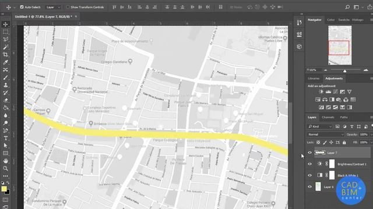Add a Levels adjustment
The image size is (373, 209).
328,92
